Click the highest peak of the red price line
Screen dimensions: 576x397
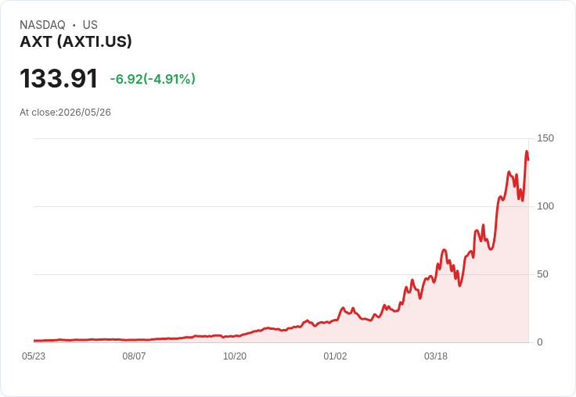[x=527, y=151]
